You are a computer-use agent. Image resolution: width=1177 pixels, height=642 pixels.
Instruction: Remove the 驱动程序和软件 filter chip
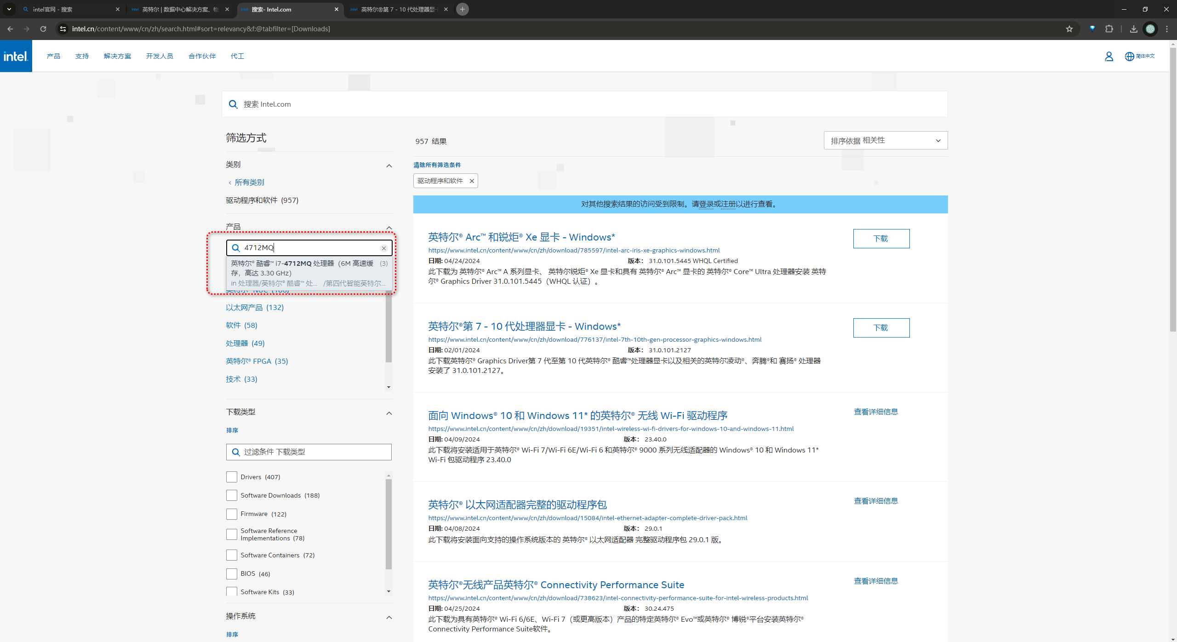(472, 181)
